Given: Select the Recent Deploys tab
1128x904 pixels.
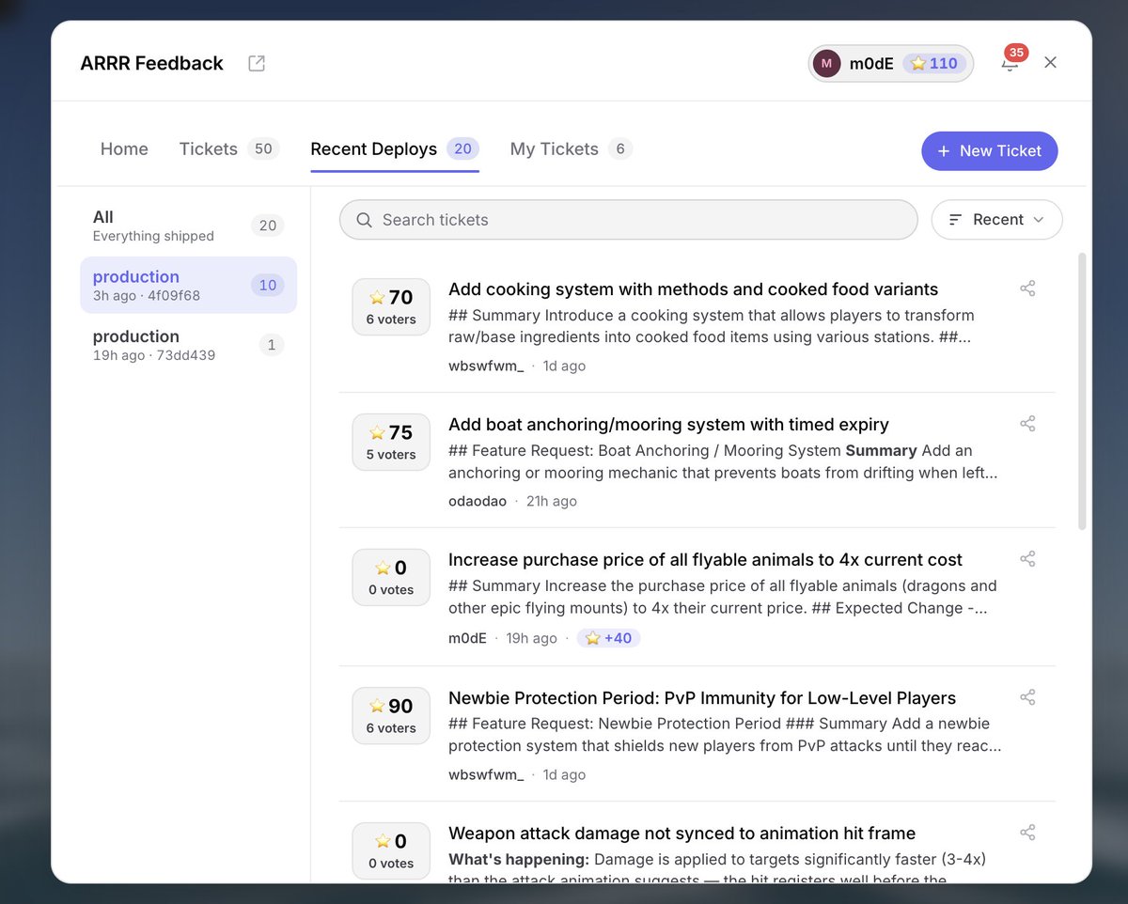Looking at the screenshot, I should tap(395, 149).
